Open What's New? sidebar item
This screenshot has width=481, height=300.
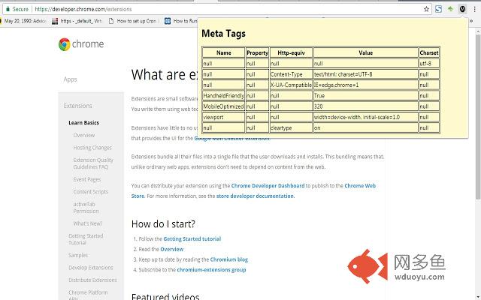(88, 223)
